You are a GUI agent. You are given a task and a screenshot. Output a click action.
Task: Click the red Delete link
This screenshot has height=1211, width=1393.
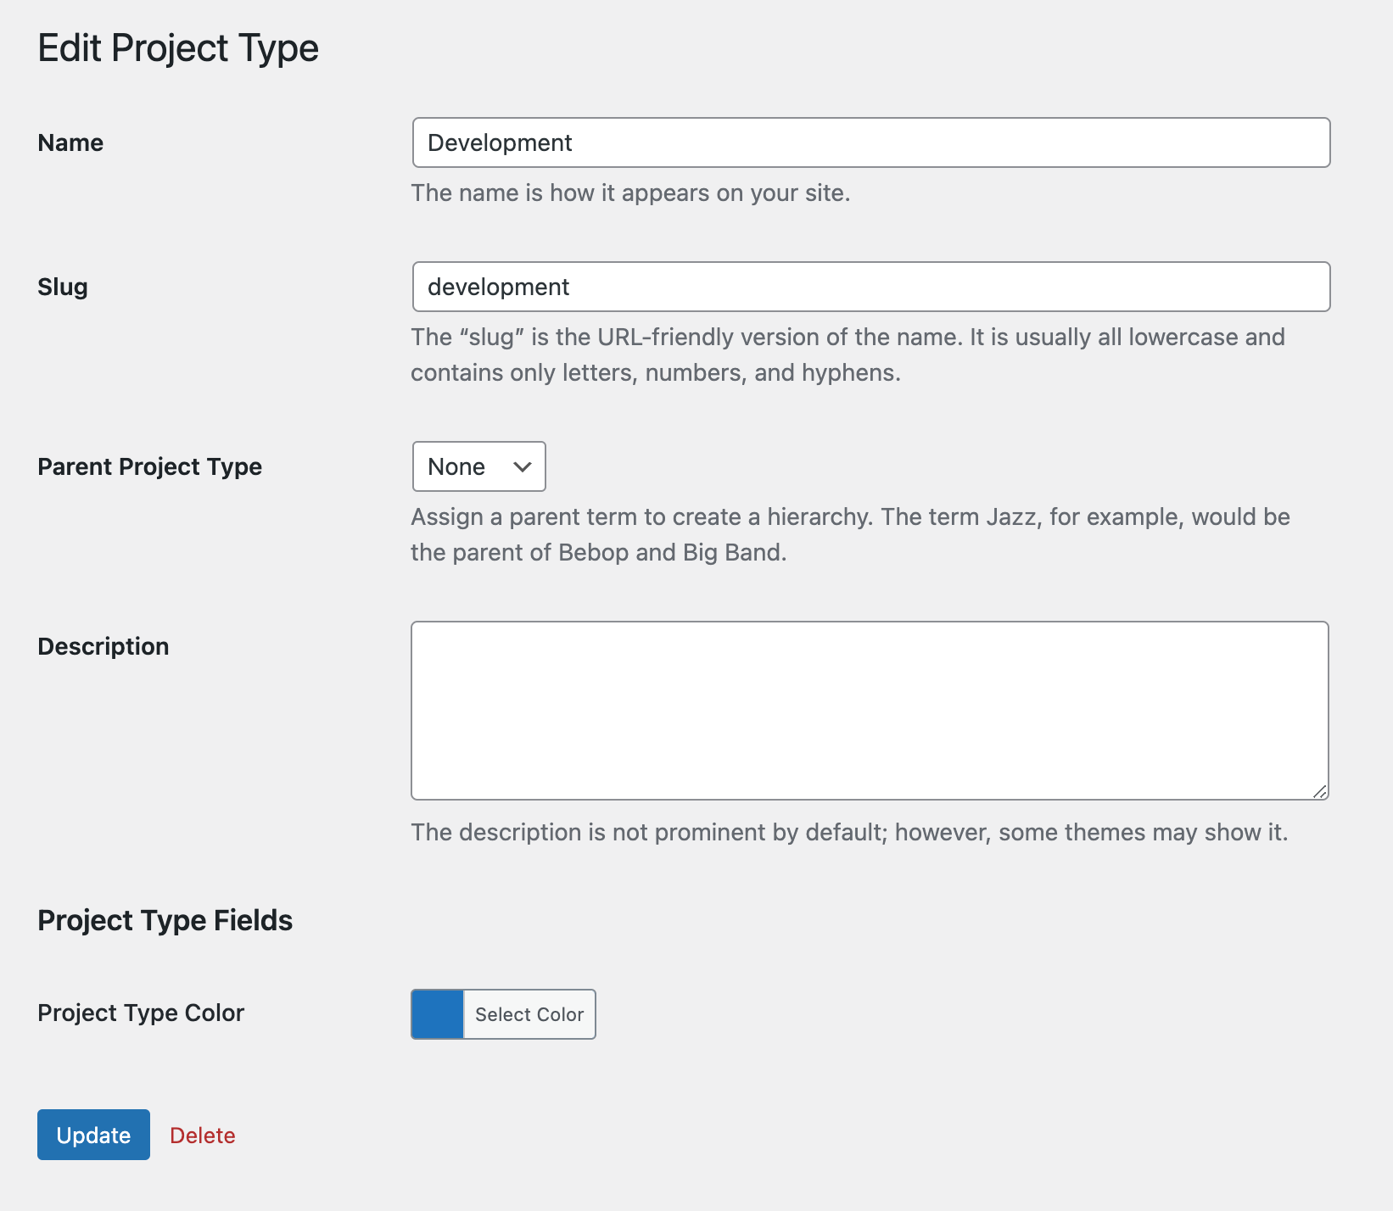click(x=203, y=1136)
